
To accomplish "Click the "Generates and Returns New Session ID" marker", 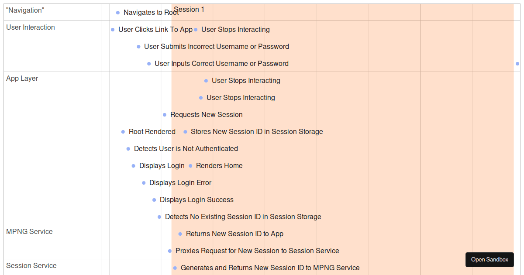I will [175, 268].
